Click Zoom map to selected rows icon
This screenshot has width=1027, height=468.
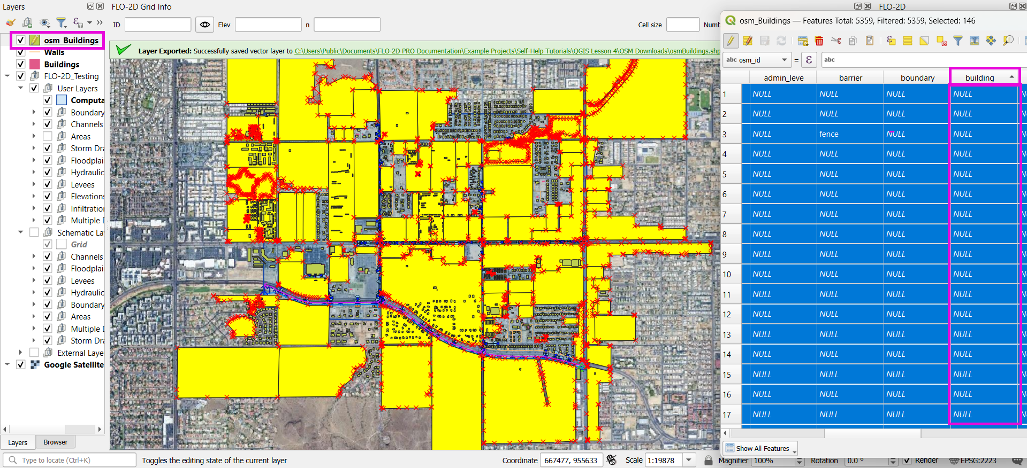(1008, 41)
